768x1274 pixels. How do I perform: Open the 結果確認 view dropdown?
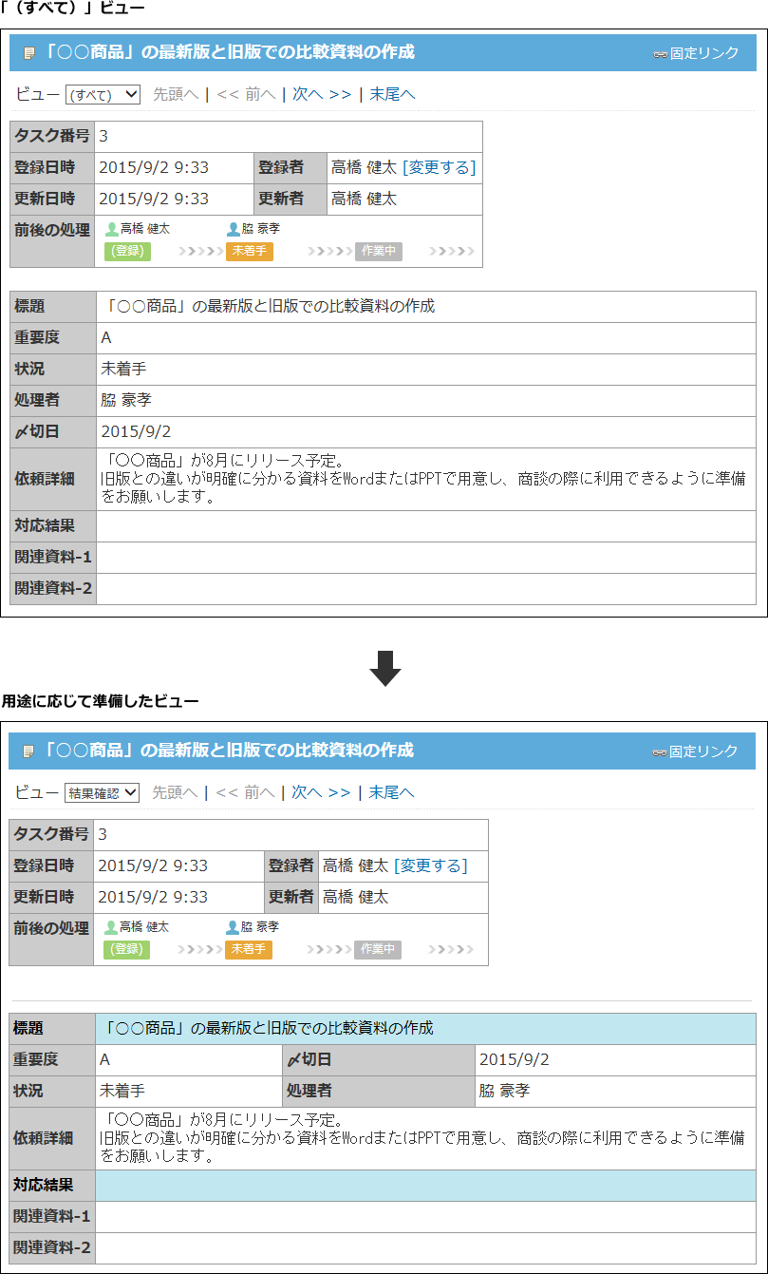[102, 792]
